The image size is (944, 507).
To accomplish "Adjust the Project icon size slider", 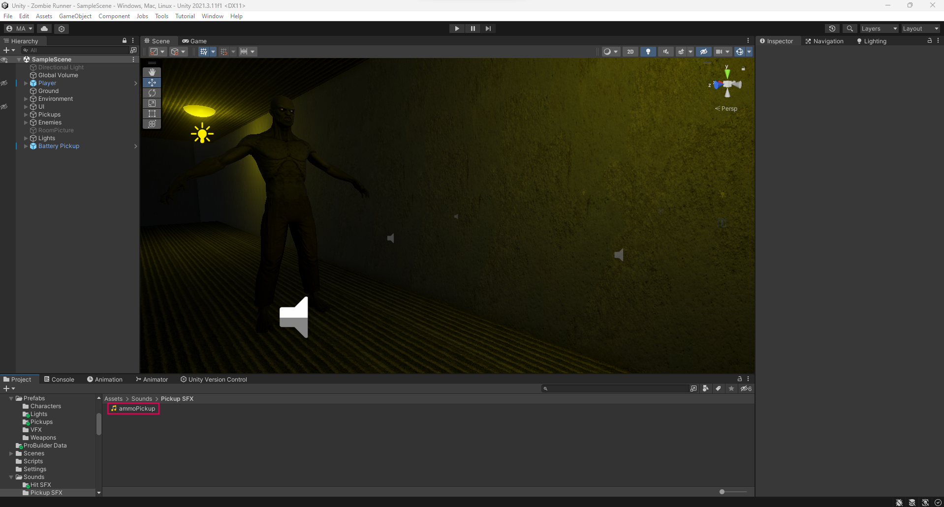I will [x=722, y=492].
